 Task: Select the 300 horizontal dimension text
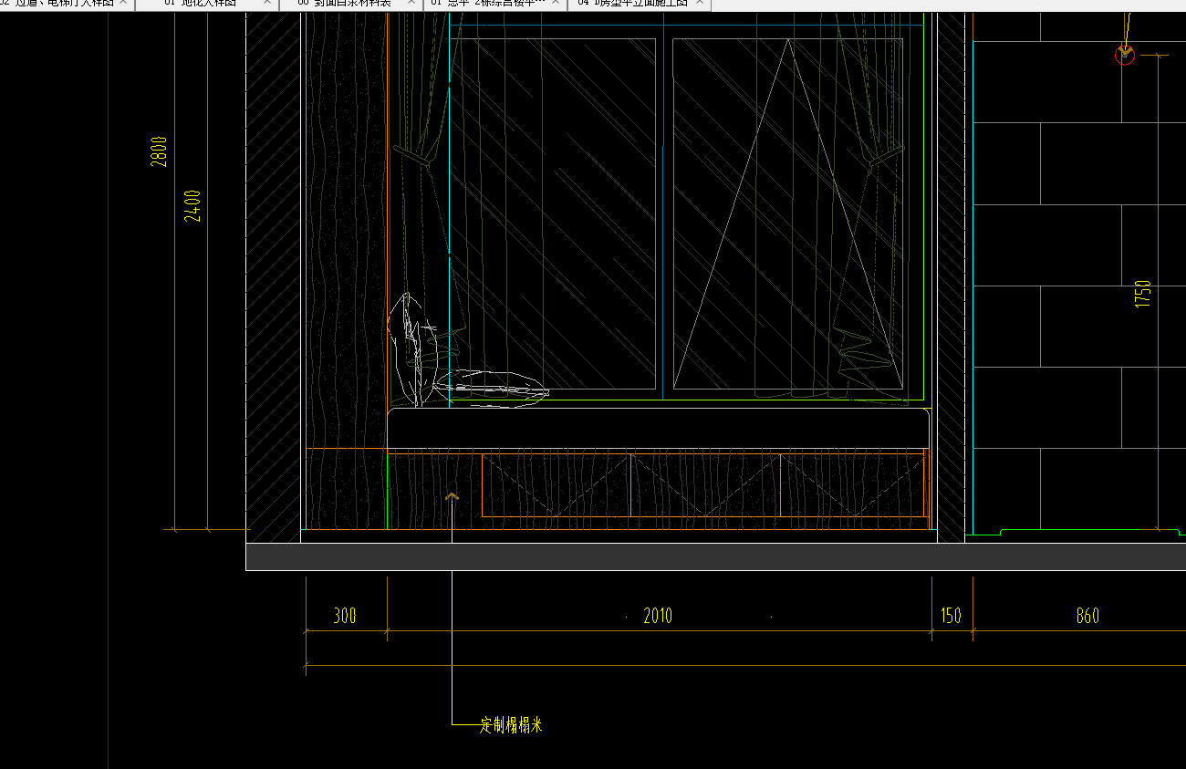coord(345,616)
